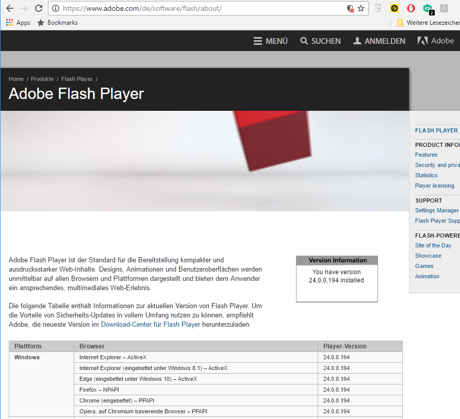Open the Security and privacy sidebar link
Screen dimensions: 460x419
[x=437, y=165]
